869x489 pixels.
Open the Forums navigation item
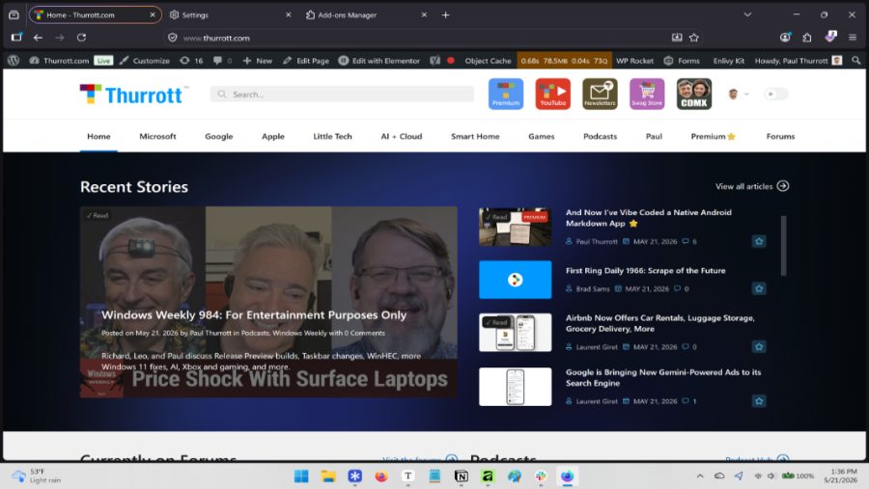780,136
